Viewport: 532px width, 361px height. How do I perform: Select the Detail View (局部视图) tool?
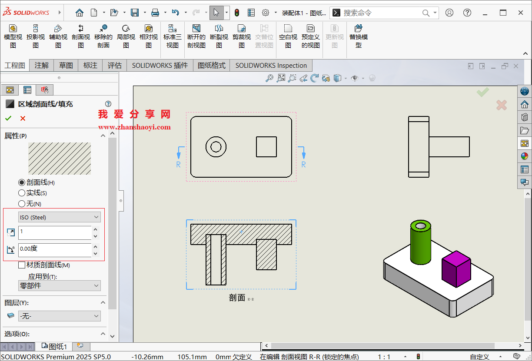(x=126, y=36)
